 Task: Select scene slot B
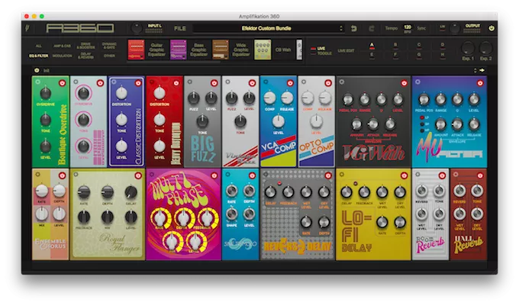pos(395,45)
